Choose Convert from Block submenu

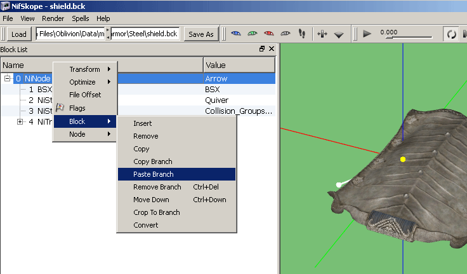[176, 225]
